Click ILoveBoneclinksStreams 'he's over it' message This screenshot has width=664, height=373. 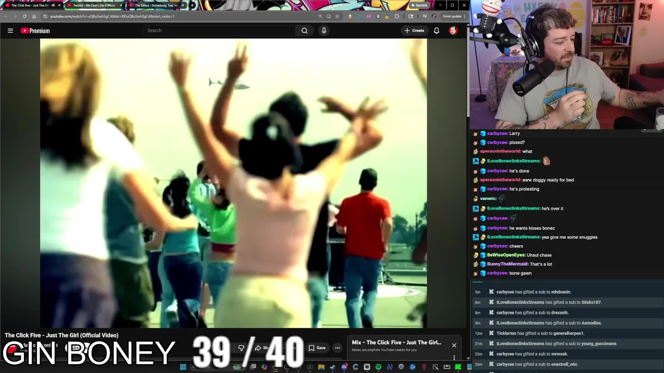click(552, 208)
